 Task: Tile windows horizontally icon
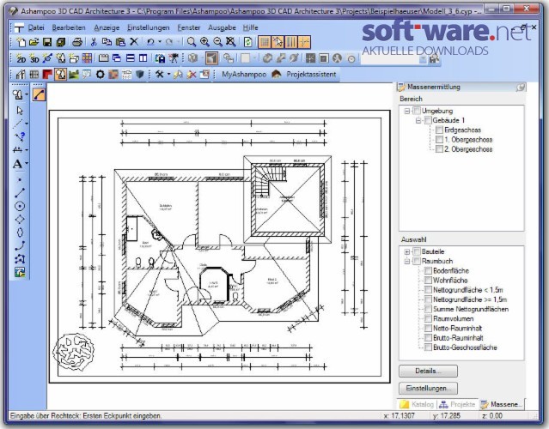click(x=130, y=58)
